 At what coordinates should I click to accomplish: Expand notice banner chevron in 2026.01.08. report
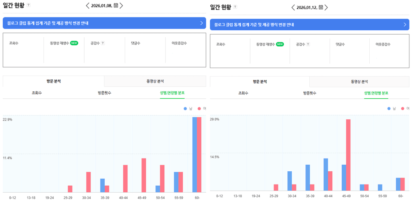click(x=201, y=23)
